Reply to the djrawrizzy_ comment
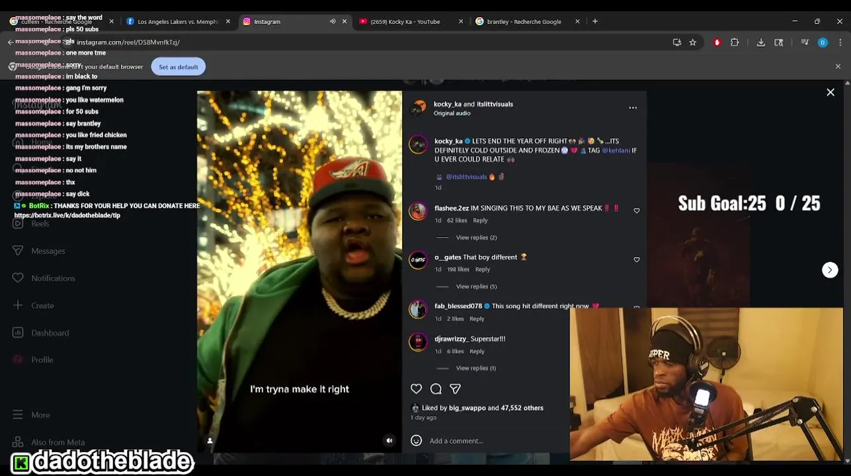 (477, 351)
